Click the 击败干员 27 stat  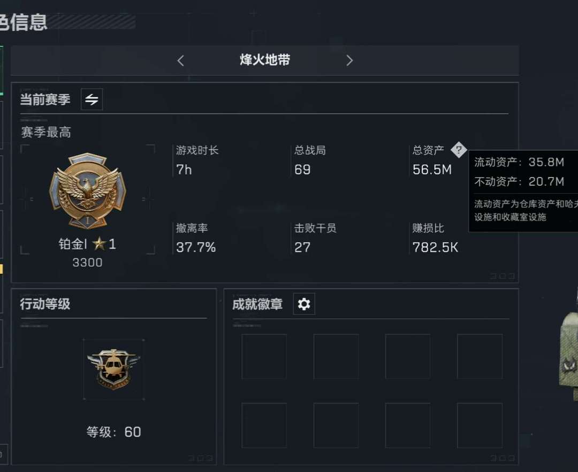315,238
